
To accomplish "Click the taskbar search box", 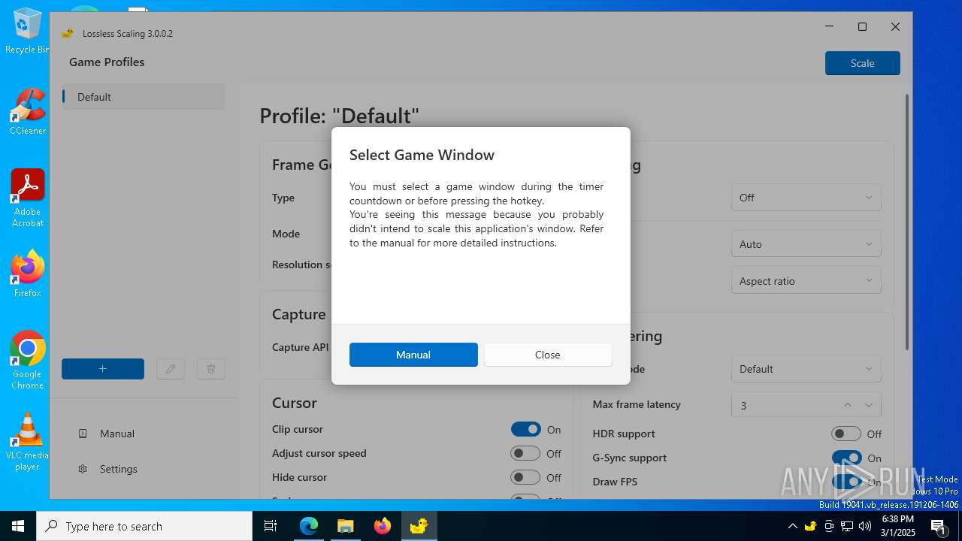I will pyautogui.click(x=144, y=526).
